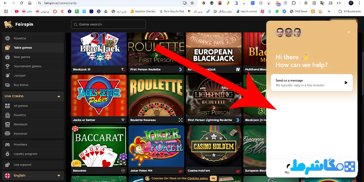Open the Loyalty program page

point(33,154)
